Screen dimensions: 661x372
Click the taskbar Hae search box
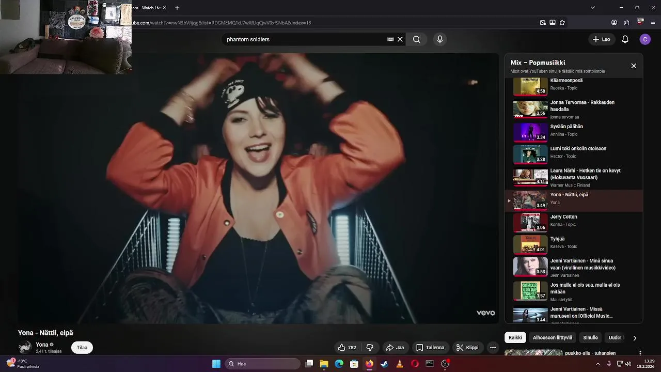pyautogui.click(x=263, y=364)
